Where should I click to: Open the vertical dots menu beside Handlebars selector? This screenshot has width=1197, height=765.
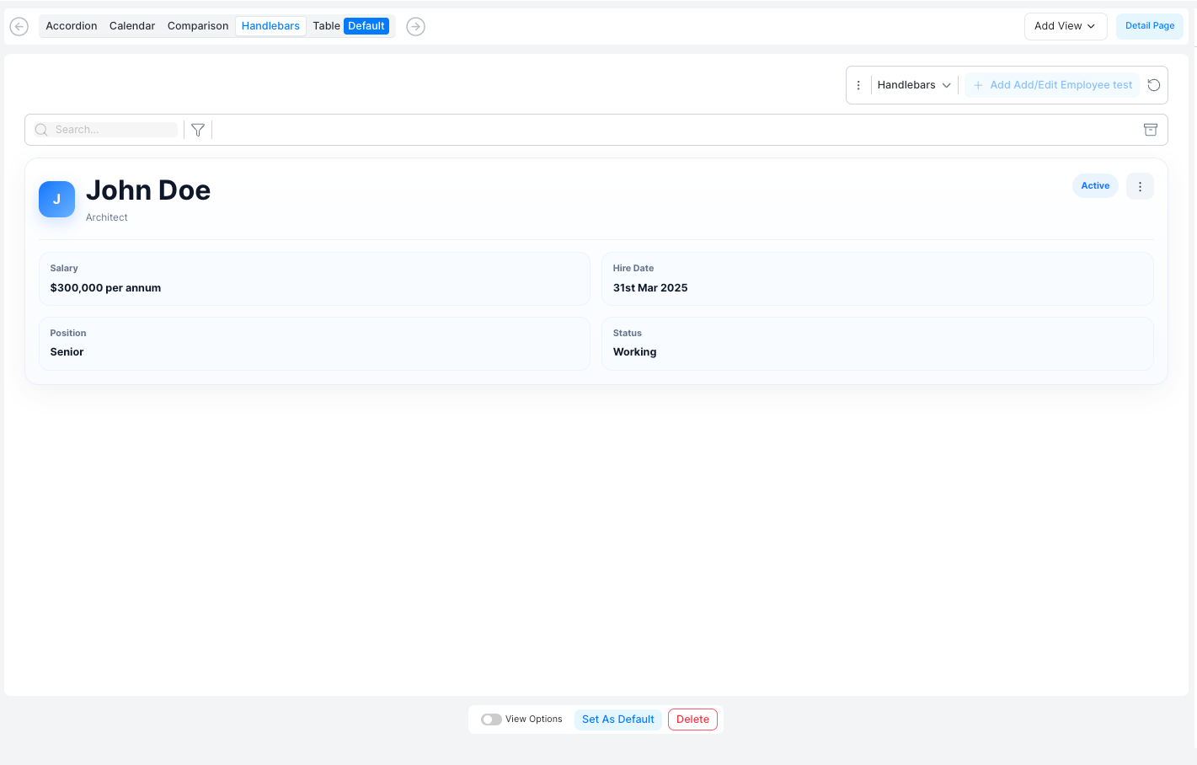coord(858,84)
